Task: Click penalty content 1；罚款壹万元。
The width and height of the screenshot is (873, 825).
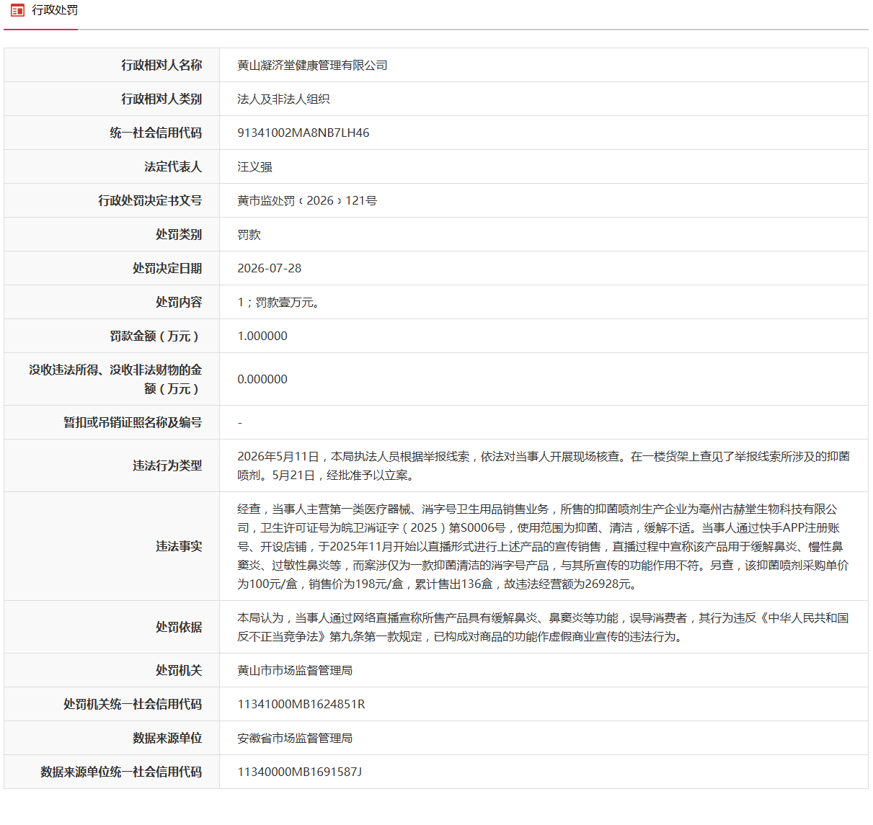Action: (x=278, y=302)
